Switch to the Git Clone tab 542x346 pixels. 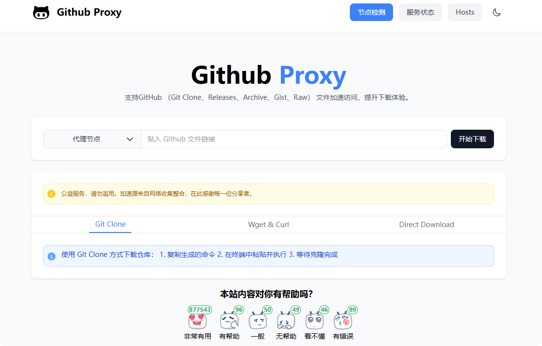(x=110, y=224)
